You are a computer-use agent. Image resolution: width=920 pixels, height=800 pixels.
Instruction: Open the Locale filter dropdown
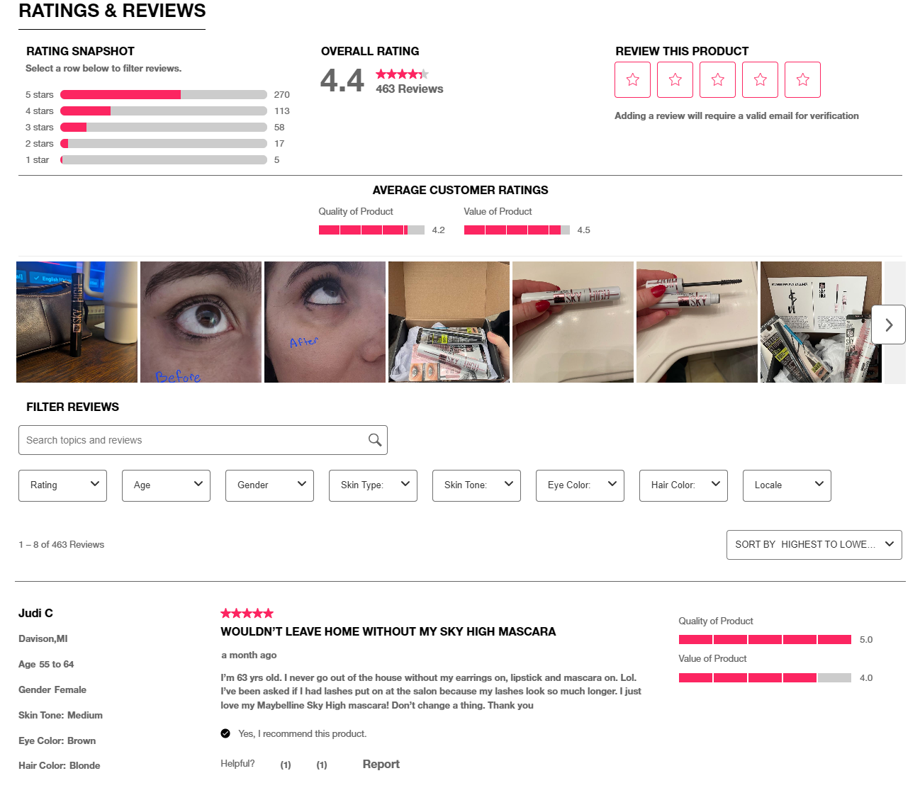[787, 485]
